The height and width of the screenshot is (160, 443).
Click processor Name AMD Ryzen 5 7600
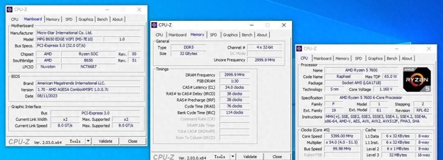click(361, 70)
